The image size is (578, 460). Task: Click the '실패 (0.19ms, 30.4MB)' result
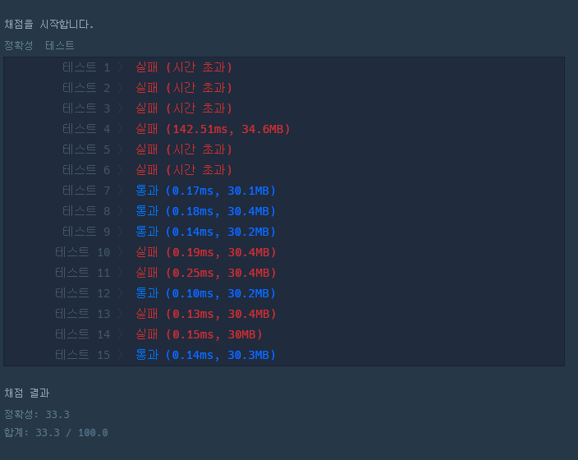(206, 252)
